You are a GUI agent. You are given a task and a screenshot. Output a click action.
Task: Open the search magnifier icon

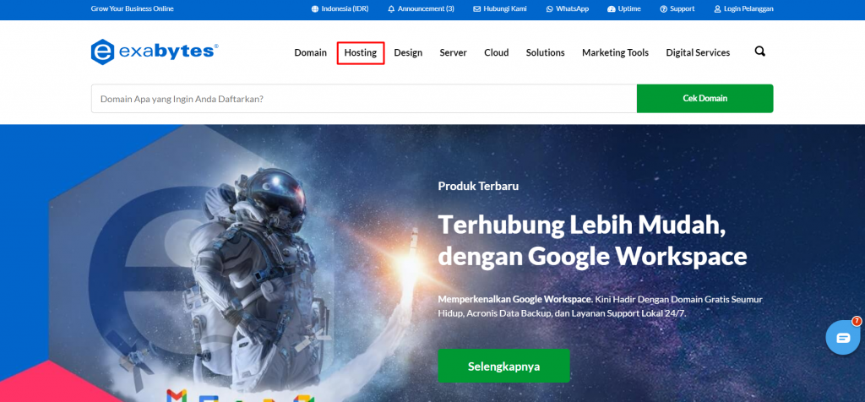pyautogui.click(x=759, y=52)
